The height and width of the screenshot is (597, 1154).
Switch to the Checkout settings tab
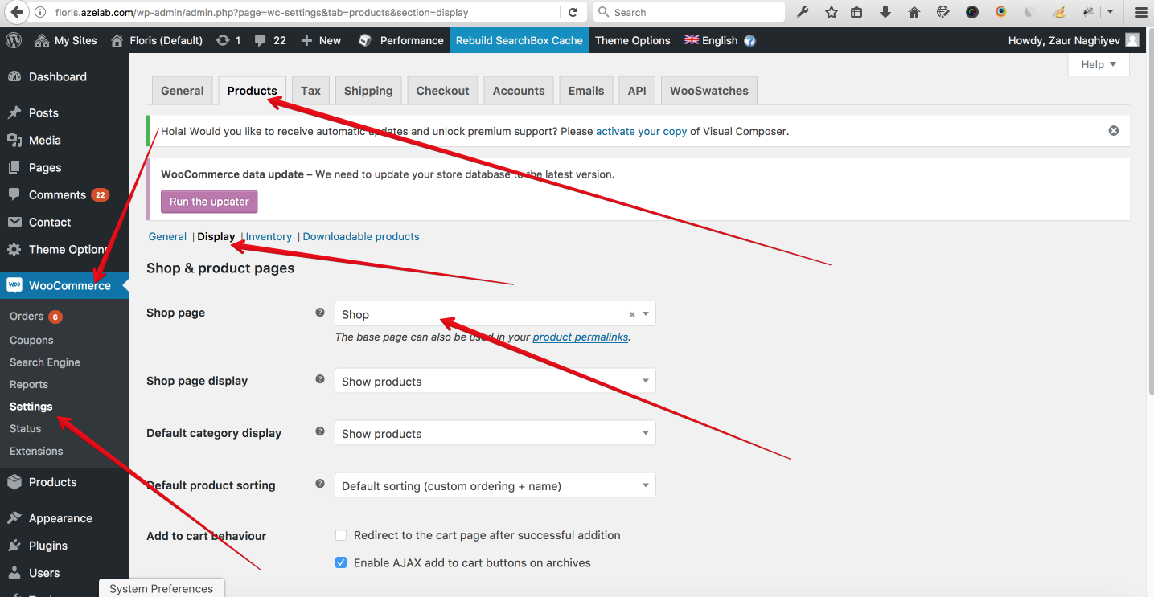click(x=443, y=91)
